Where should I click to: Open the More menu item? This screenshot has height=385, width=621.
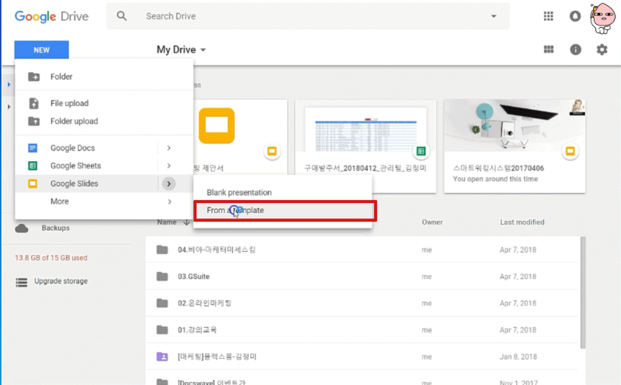coord(104,201)
